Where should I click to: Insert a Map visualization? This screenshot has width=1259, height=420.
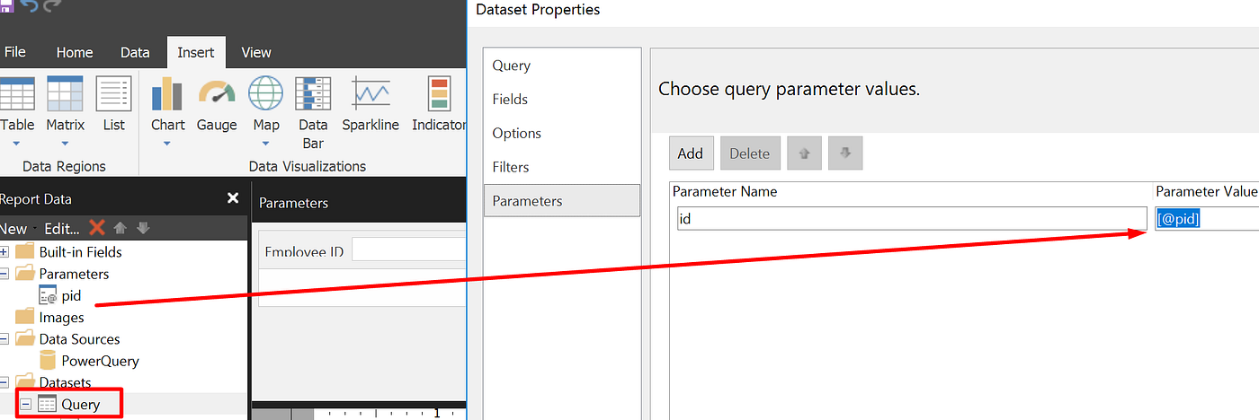266,110
